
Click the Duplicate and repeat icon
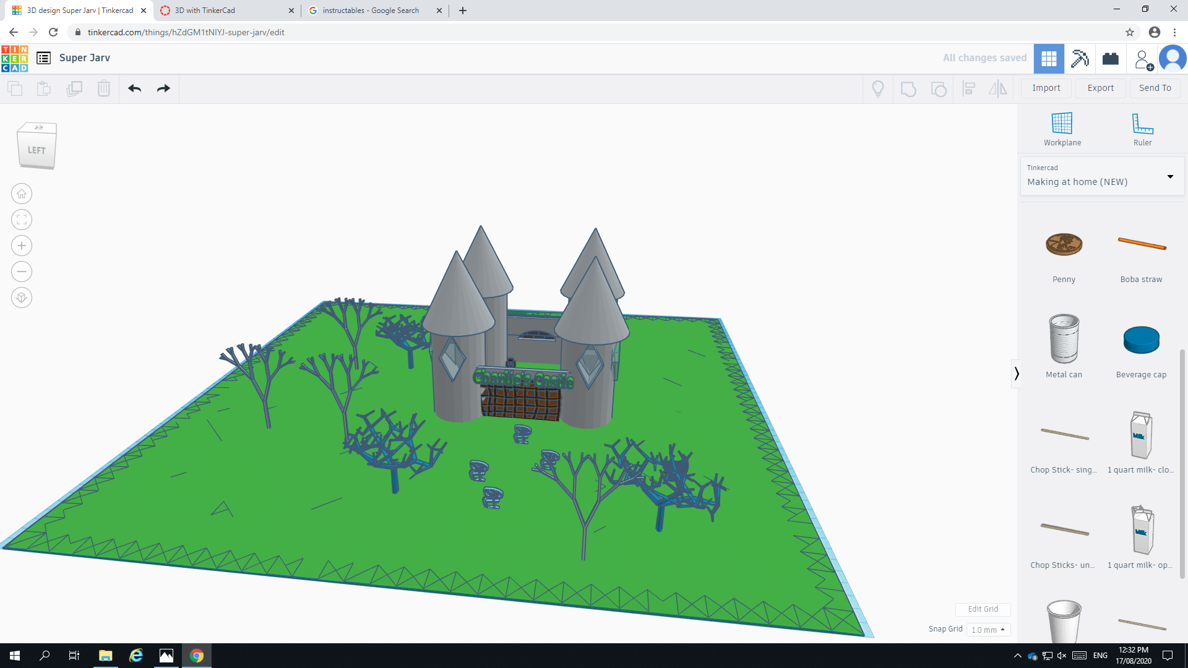pos(74,88)
